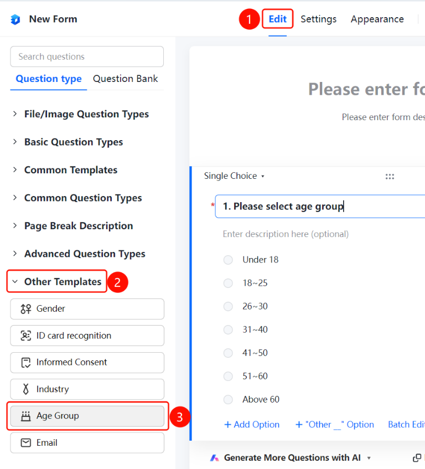Click the Search questions input field
Viewport: 425px width, 469px height.
click(87, 56)
